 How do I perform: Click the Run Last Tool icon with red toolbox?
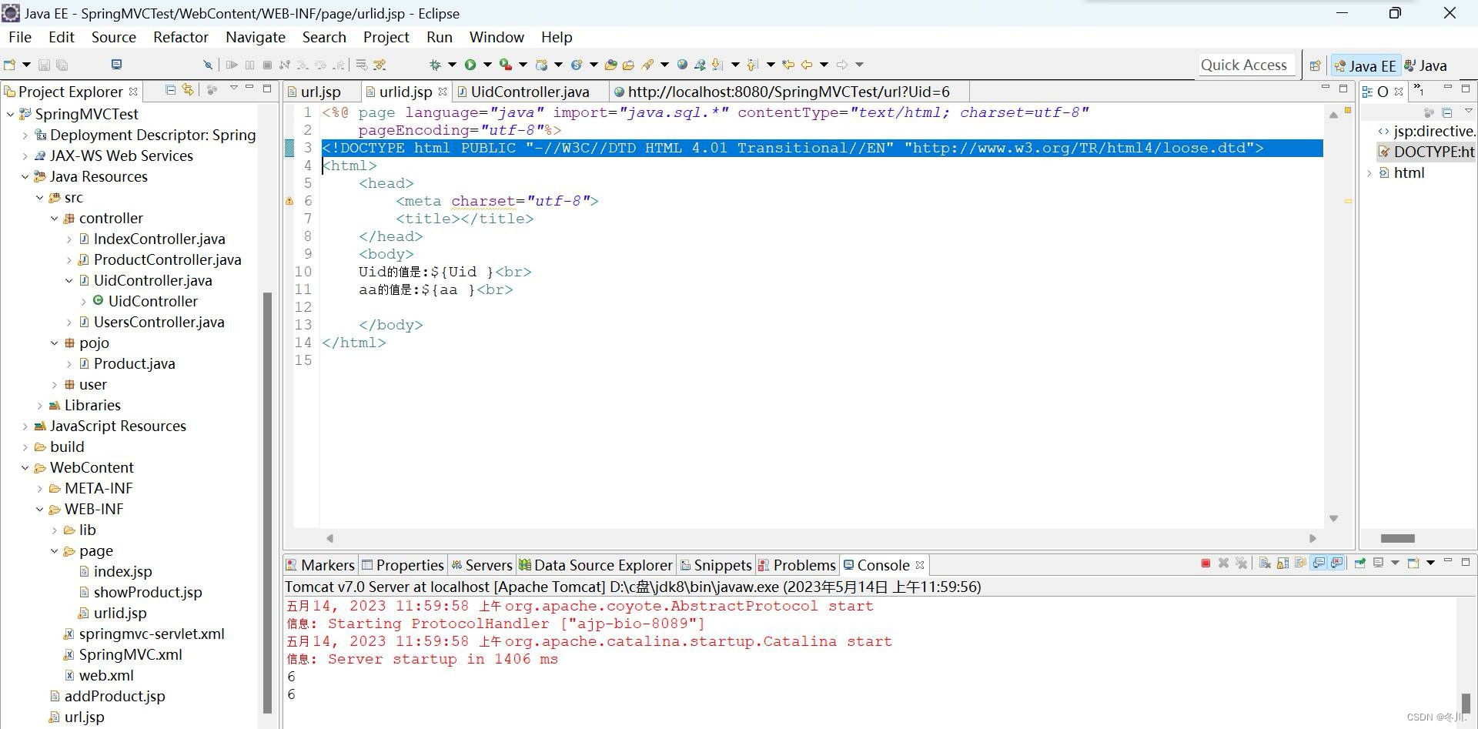505,65
